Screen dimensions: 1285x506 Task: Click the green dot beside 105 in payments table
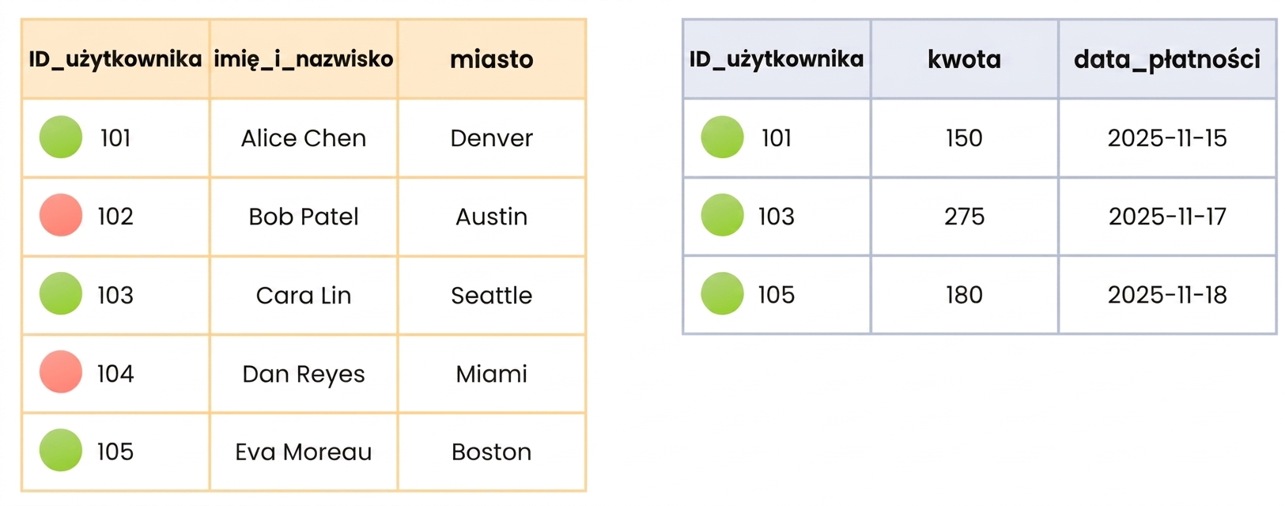pyautogui.click(x=722, y=293)
